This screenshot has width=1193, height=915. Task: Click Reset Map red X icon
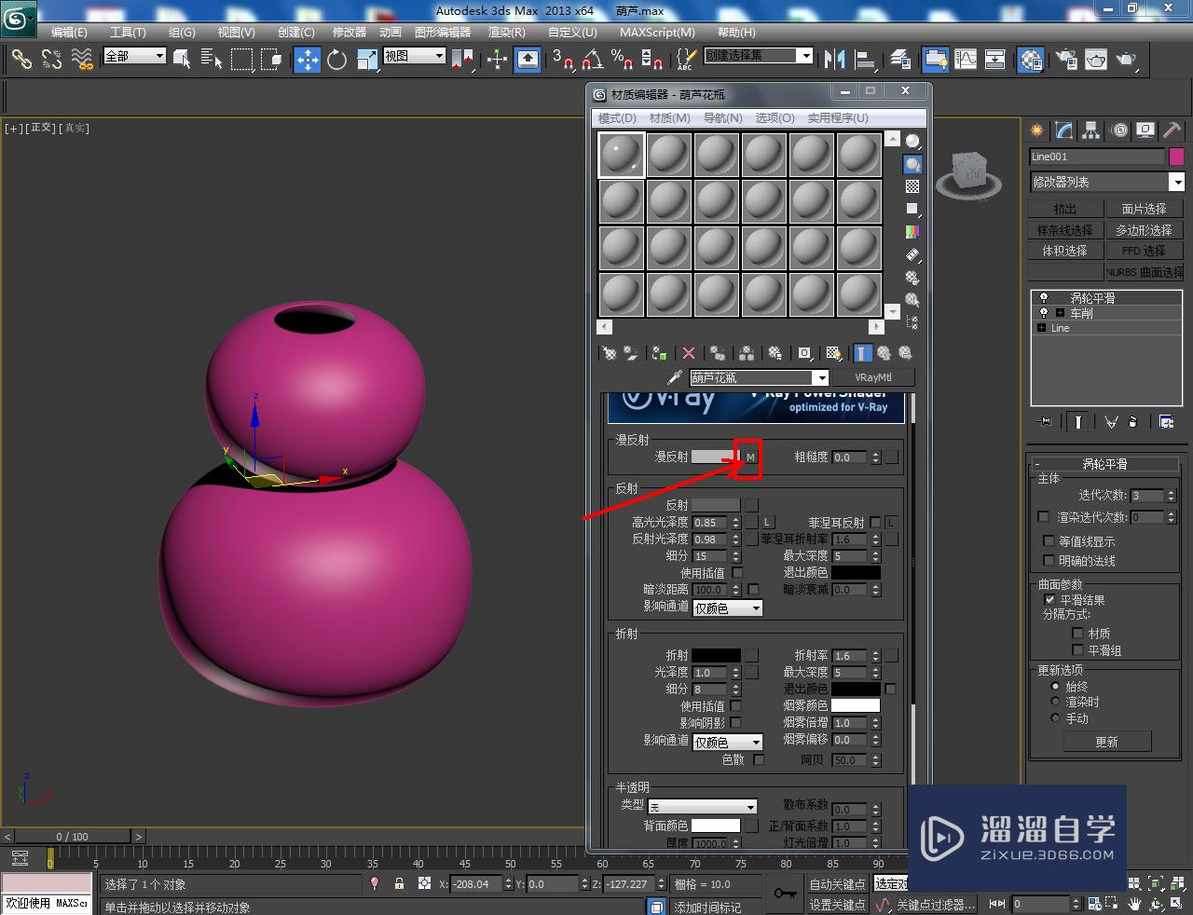click(689, 354)
